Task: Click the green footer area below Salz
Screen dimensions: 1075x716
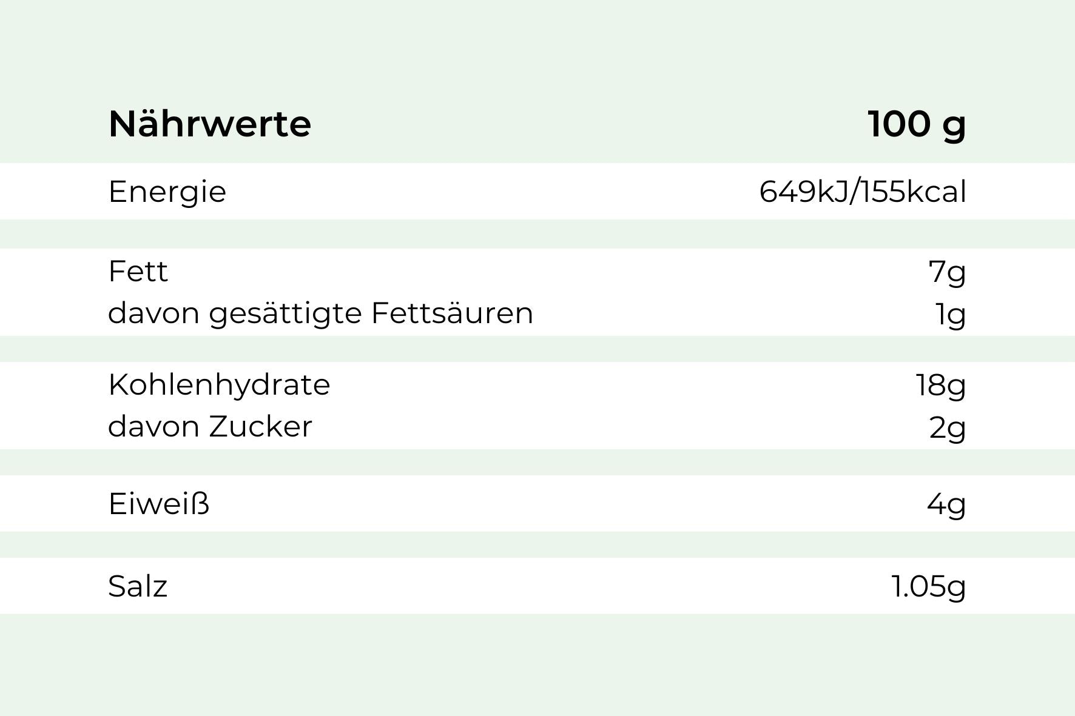Action: tap(537, 664)
